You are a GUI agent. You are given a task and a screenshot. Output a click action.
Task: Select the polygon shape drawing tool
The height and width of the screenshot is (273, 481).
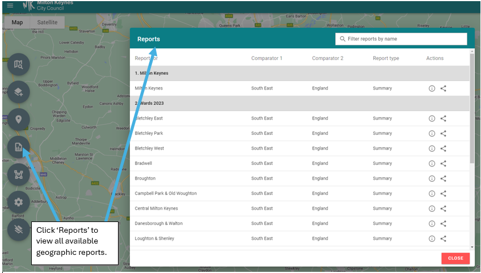point(19,174)
